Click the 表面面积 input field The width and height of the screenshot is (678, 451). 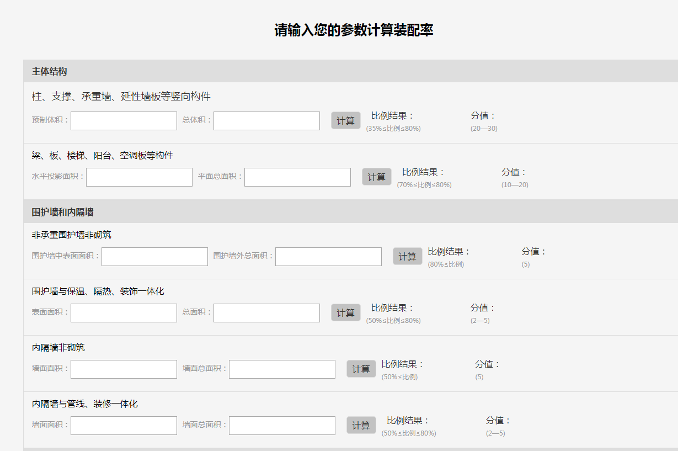pos(124,313)
